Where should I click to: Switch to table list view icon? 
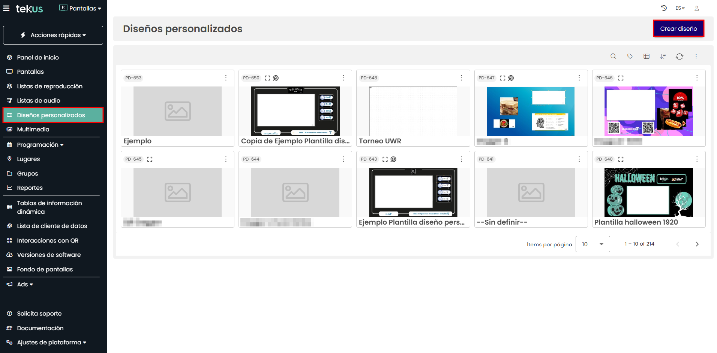tap(646, 56)
